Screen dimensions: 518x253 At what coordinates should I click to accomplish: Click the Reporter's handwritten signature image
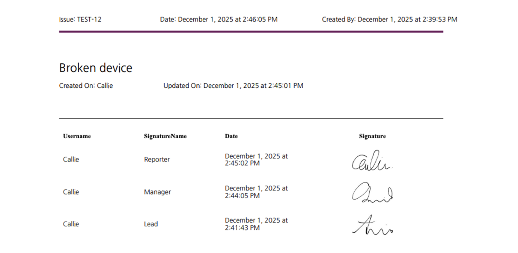(372, 161)
